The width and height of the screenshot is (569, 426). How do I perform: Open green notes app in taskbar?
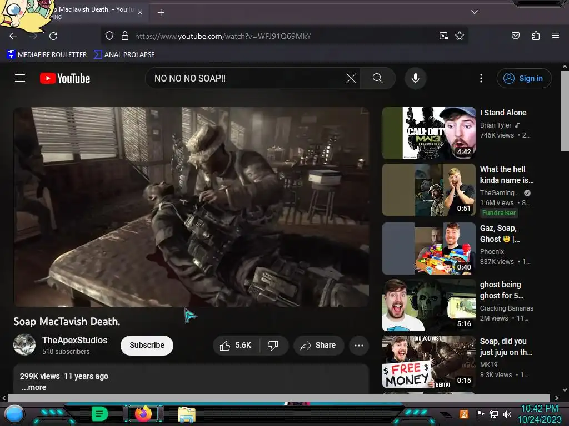click(99, 414)
